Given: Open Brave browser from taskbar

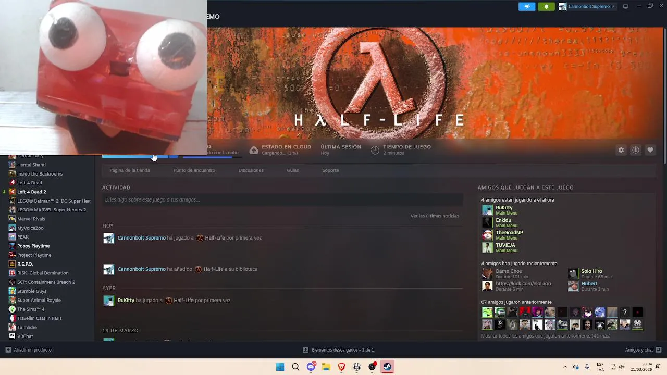Looking at the screenshot, I should (x=341, y=367).
